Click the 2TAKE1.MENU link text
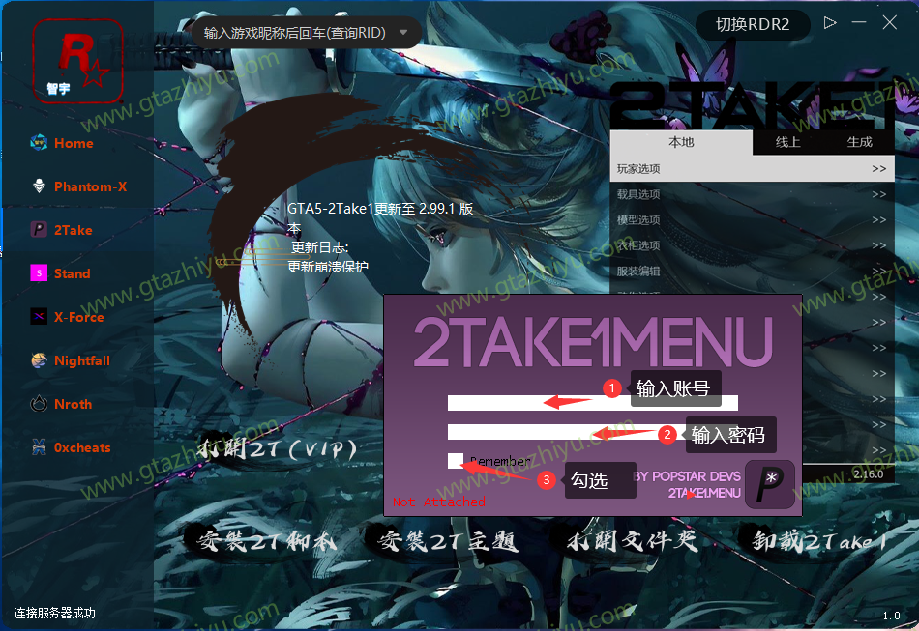The image size is (919, 631). point(704,494)
